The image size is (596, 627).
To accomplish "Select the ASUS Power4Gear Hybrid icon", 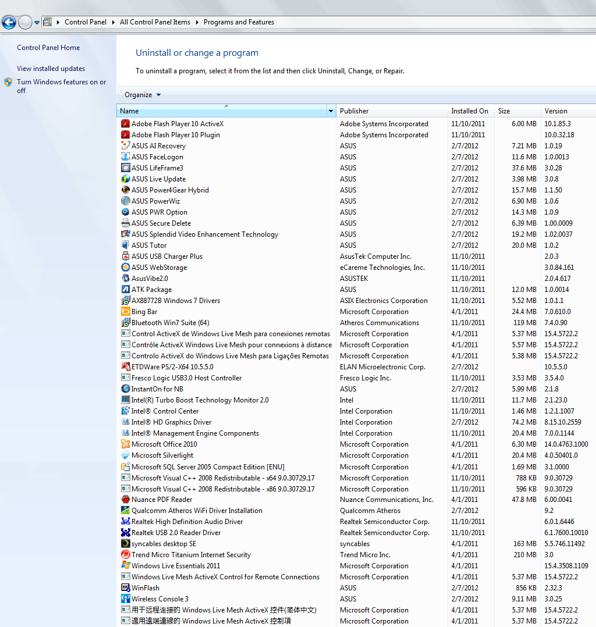I will tap(126, 190).
